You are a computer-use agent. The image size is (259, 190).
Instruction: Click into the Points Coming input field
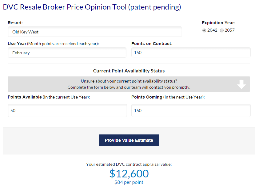(191, 111)
